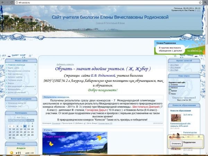Viewport: 208px width, 156px height.
Task: Open archive entry 2011 Март
Action: [174, 65]
